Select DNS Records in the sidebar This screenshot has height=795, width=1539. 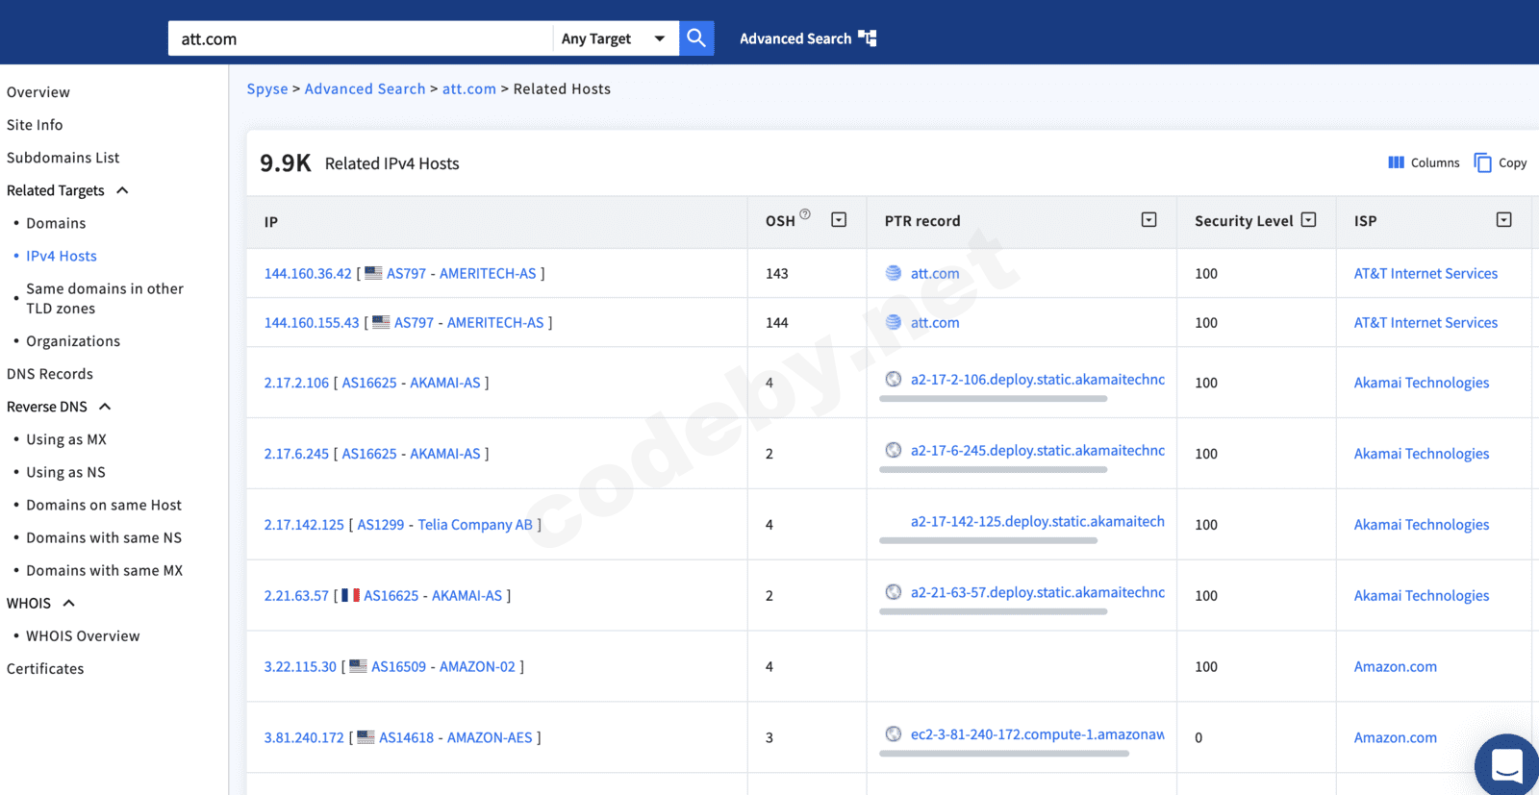click(50, 374)
